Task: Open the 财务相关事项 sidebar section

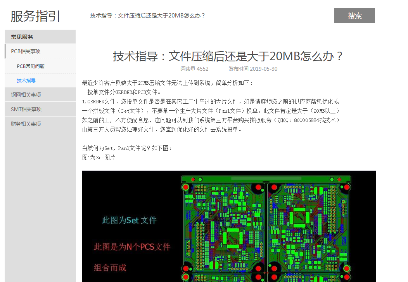Action: pyautogui.click(x=26, y=124)
